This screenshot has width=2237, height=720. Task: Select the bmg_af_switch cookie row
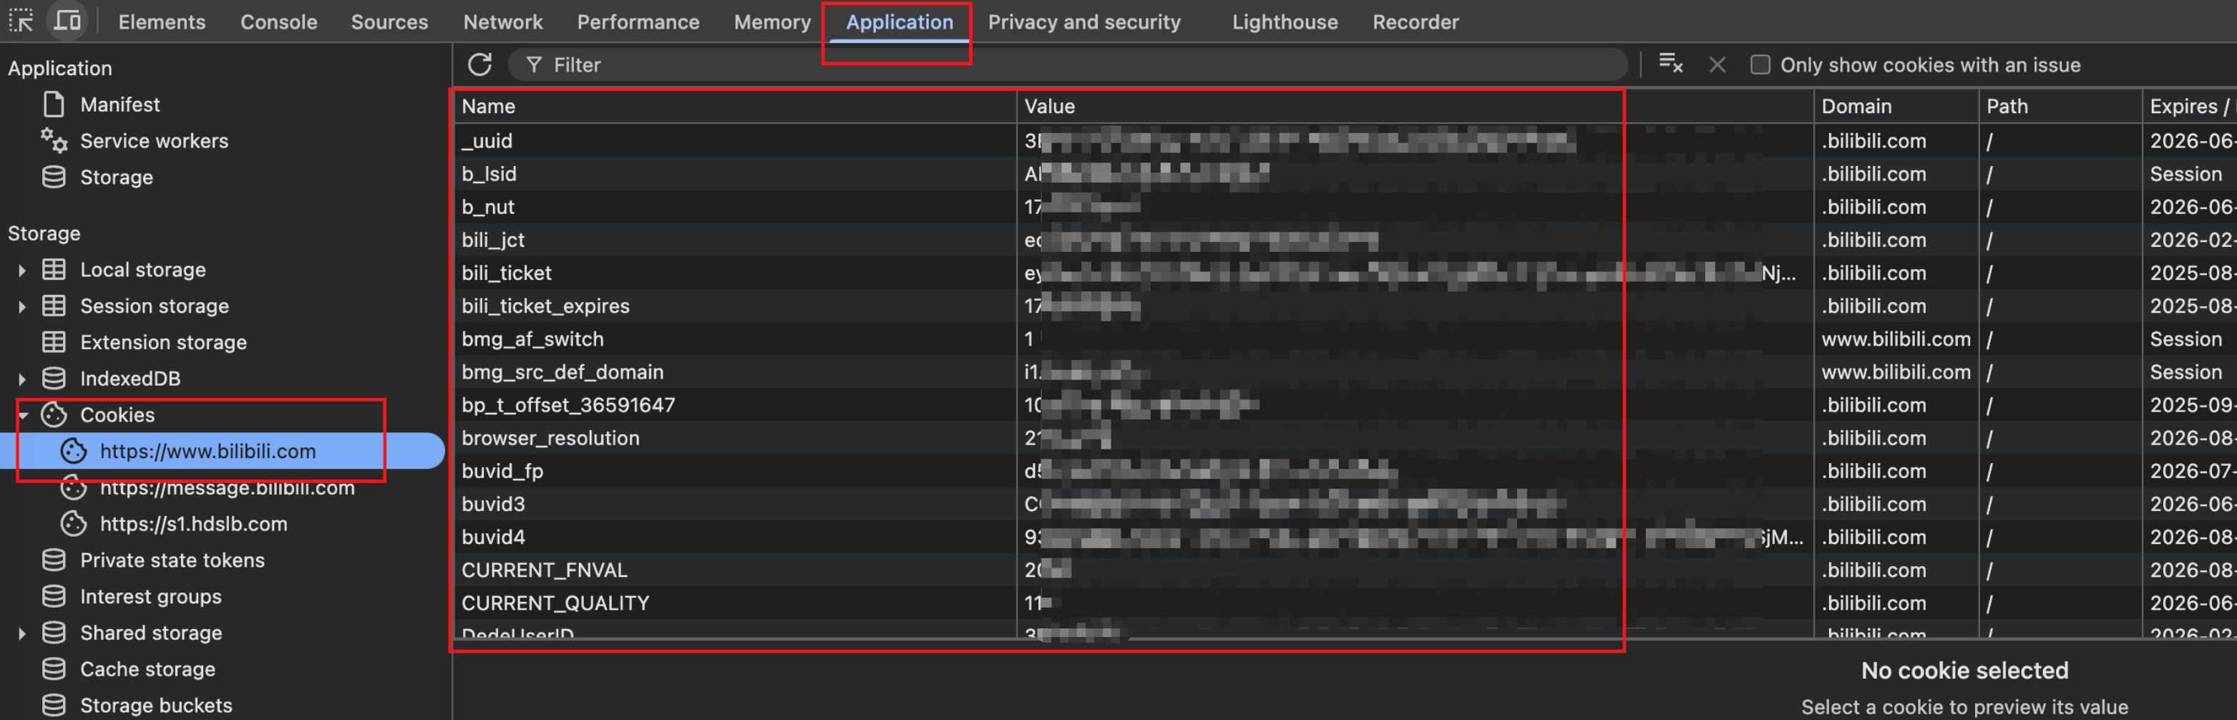tap(1345, 339)
